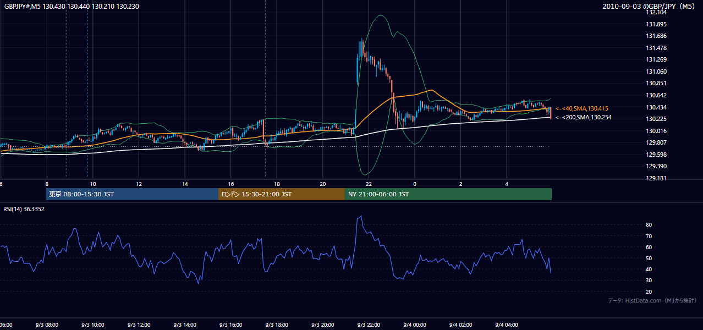The image size is (703, 330).
Task: Click the 9/3 08:00 time axis label
Action: (47, 325)
